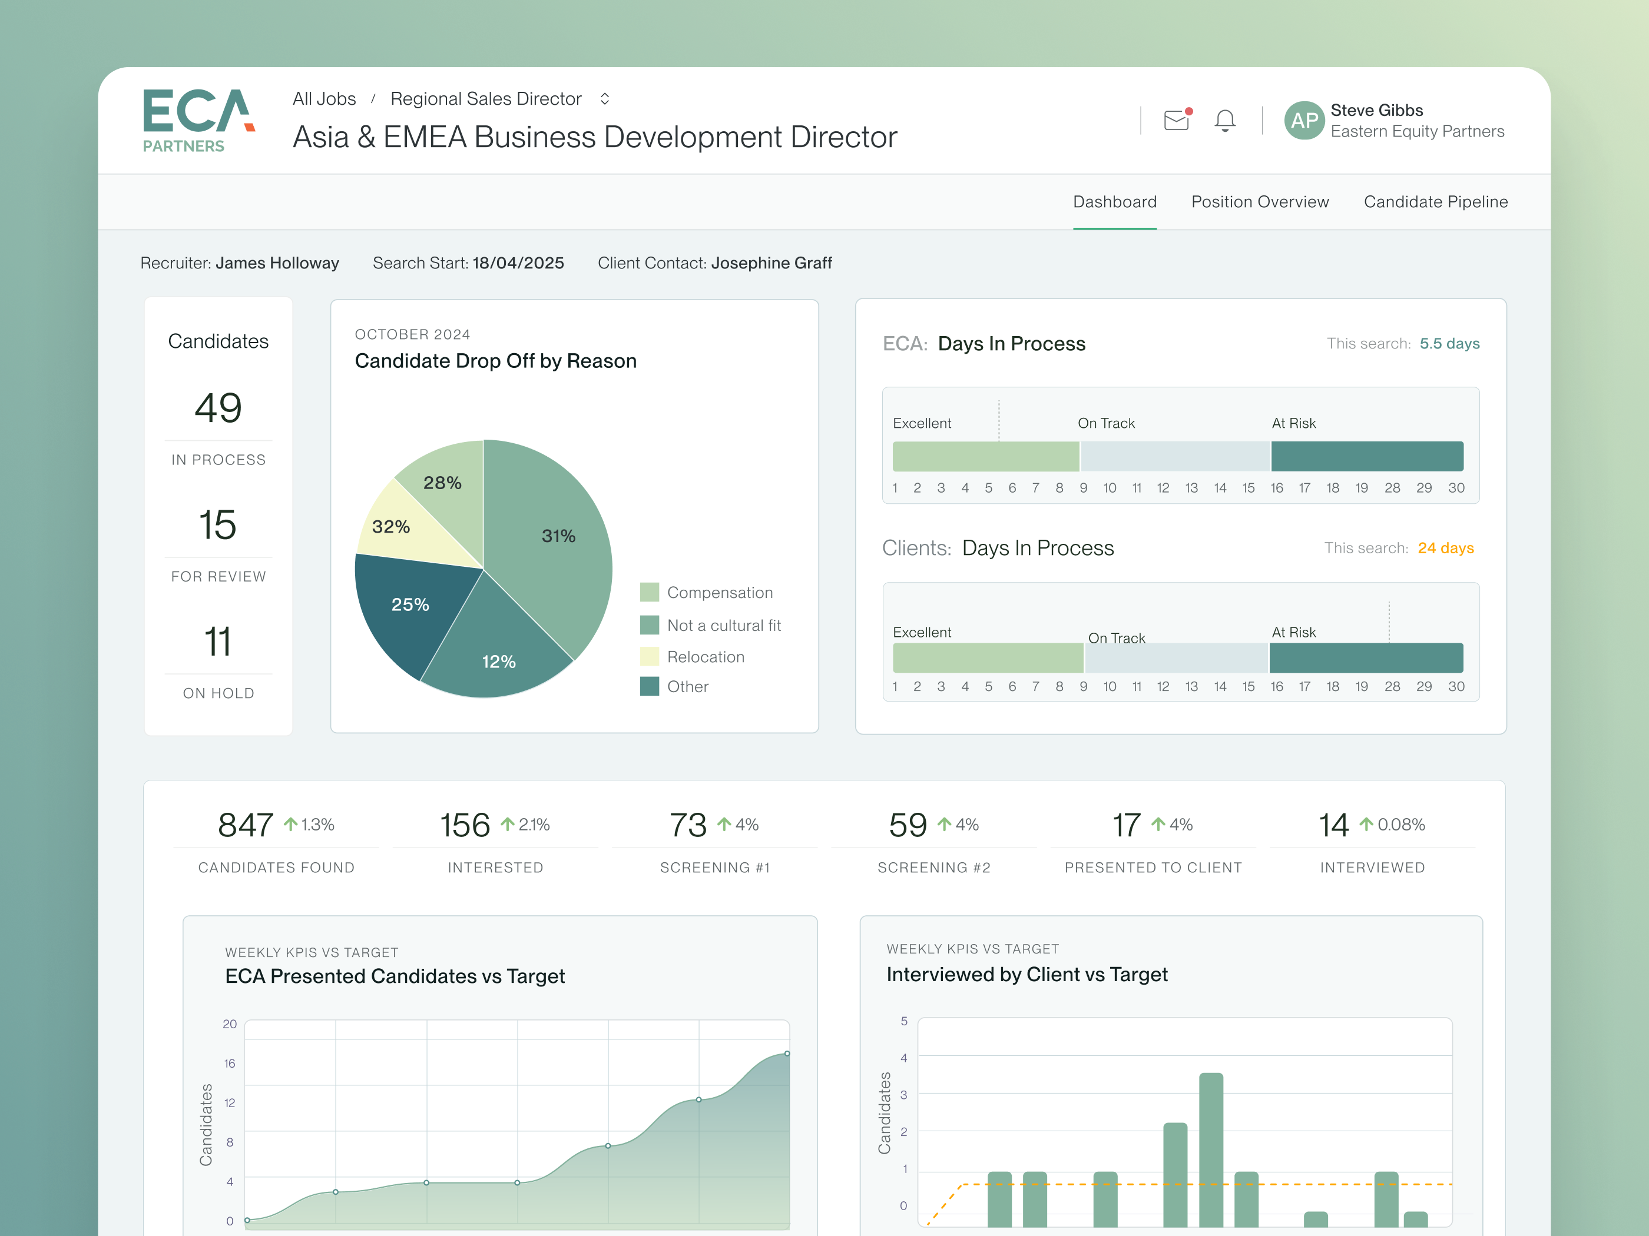Click the ECA Partners logo

tap(197, 119)
